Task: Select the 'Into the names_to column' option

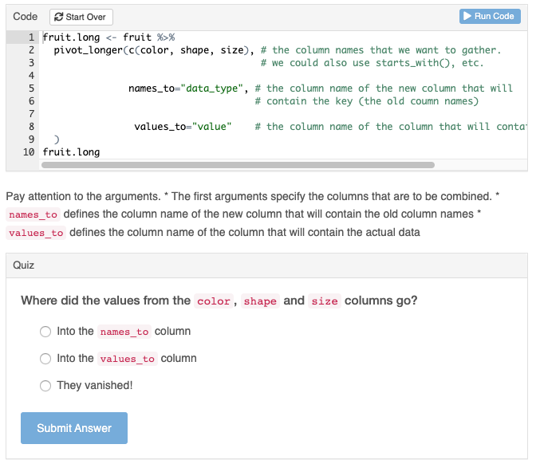Action: pyautogui.click(x=45, y=331)
